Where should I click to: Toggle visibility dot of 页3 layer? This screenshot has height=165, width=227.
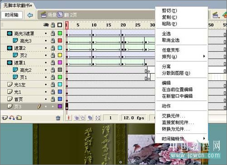pyautogui.click(x=46, y=107)
